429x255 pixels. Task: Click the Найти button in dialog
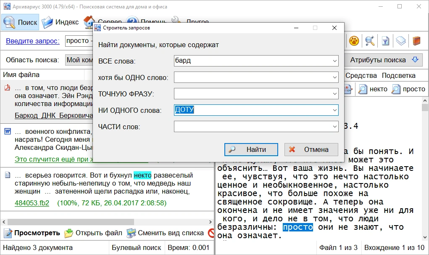(251, 149)
